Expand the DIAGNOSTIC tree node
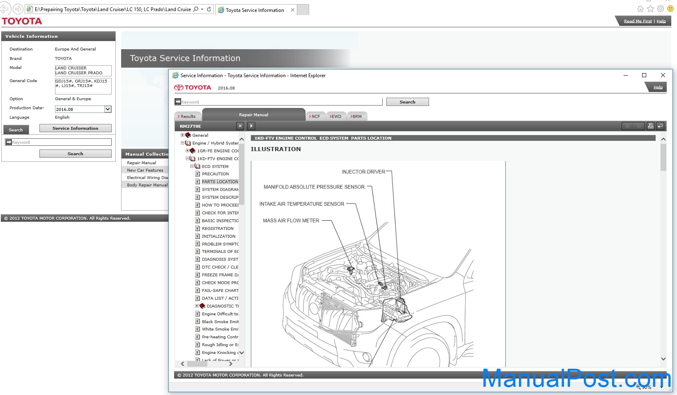This screenshot has height=395, width=677. point(197,306)
